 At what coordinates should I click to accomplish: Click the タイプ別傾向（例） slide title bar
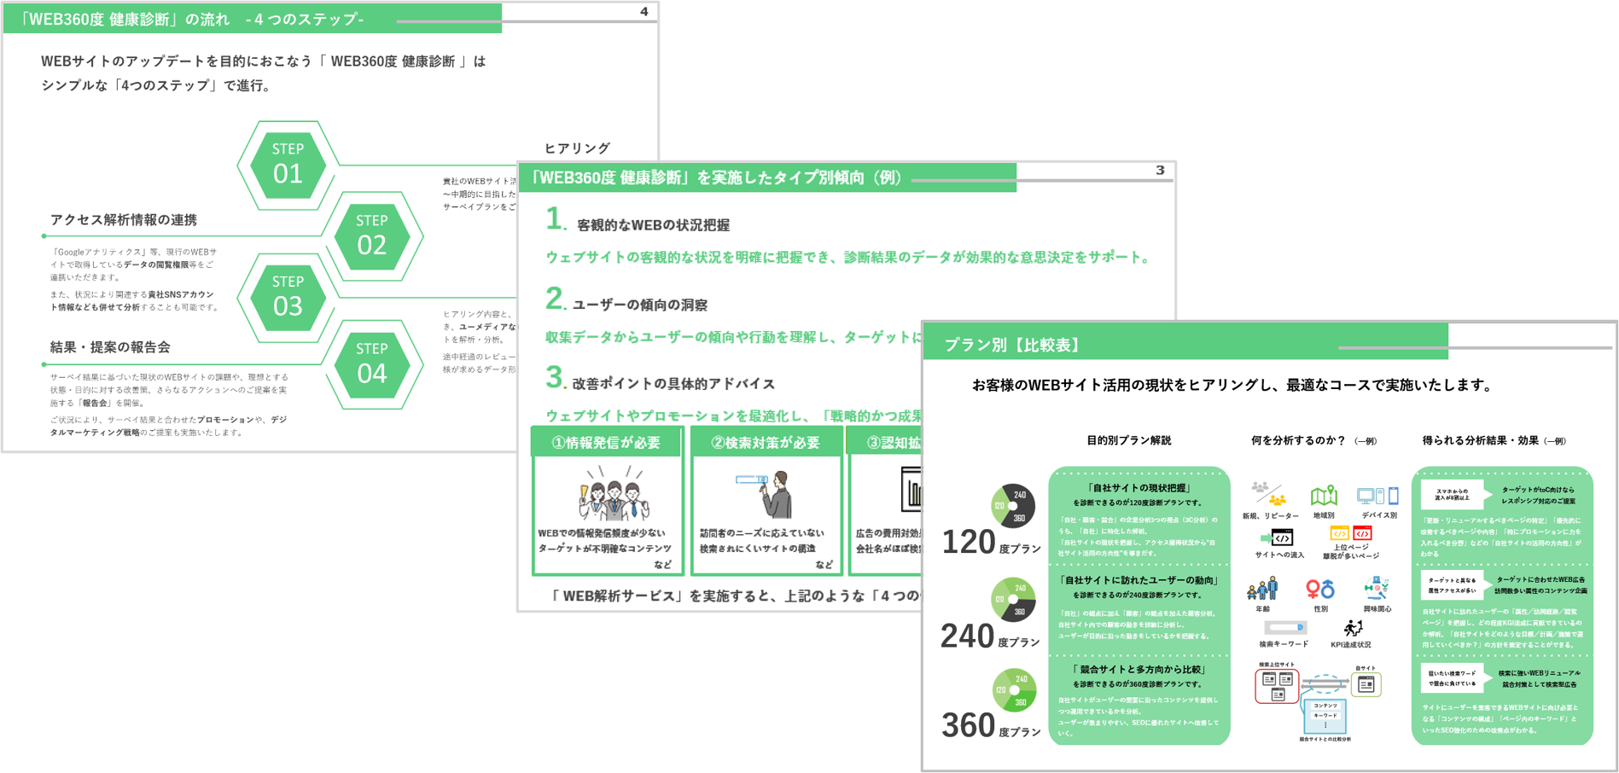[x=768, y=177]
